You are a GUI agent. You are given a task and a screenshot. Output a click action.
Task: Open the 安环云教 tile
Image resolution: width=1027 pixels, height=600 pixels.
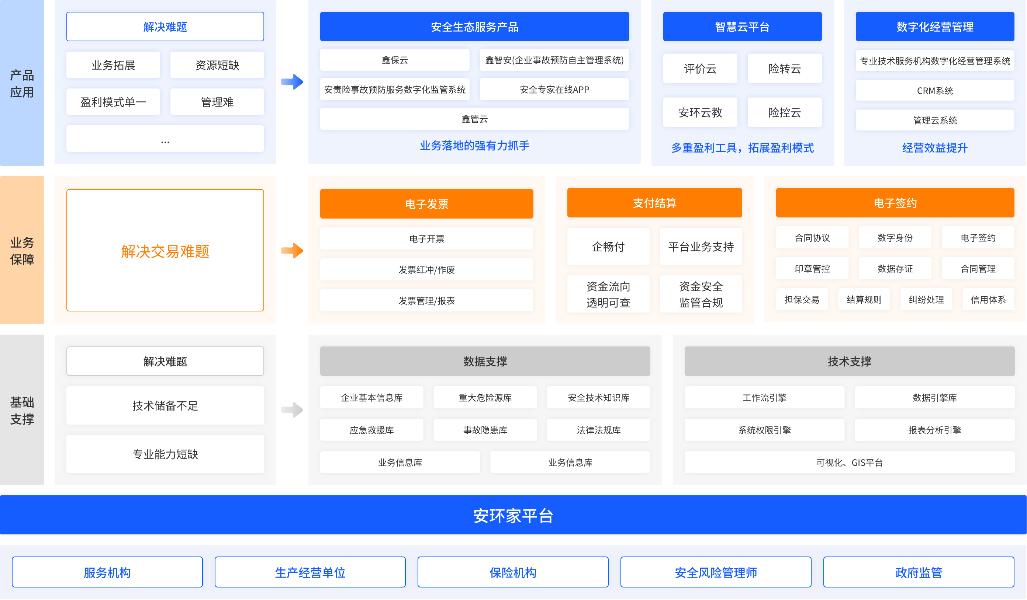(x=700, y=112)
